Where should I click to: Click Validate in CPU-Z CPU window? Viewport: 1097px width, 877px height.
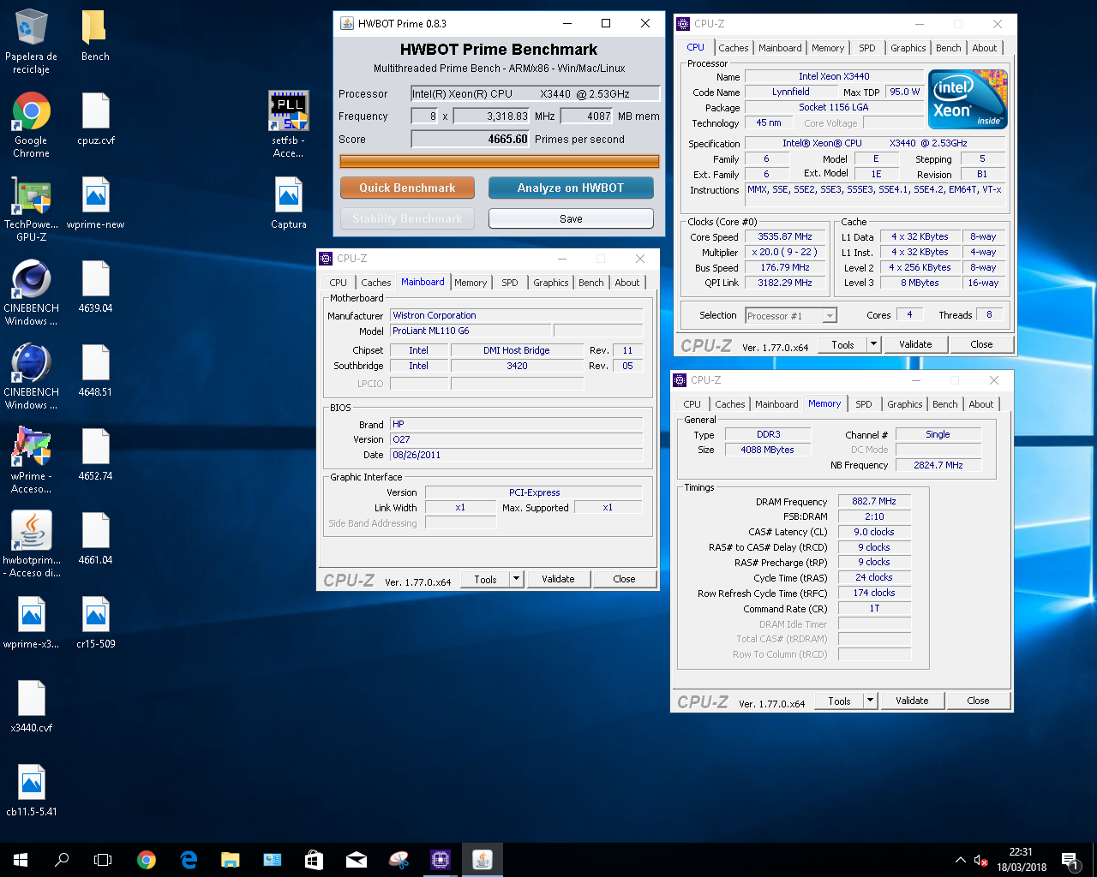(915, 344)
